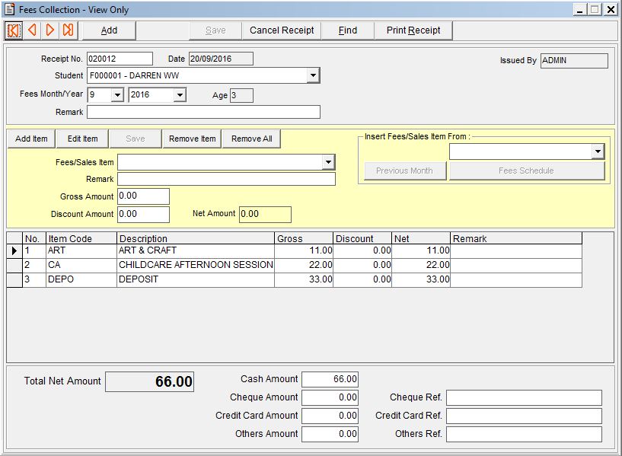Click Add Item button
Image resolution: width=622 pixels, height=456 pixels.
(31, 139)
